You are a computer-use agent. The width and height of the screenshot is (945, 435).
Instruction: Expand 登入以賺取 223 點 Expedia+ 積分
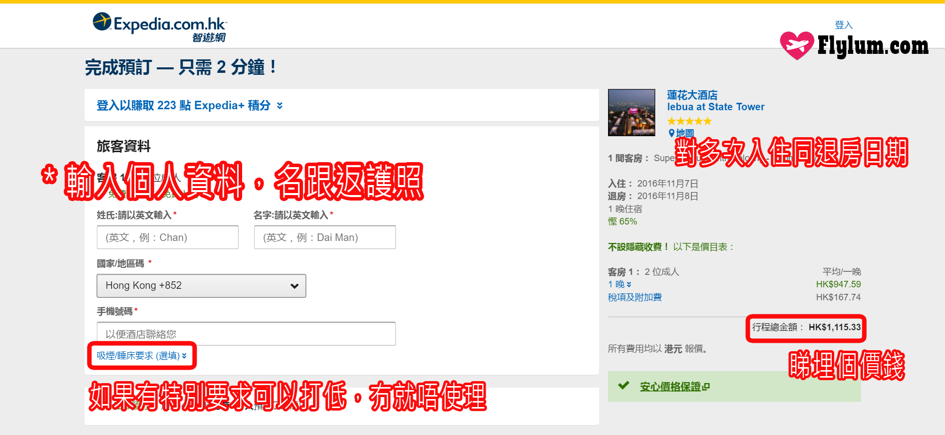[190, 105]
